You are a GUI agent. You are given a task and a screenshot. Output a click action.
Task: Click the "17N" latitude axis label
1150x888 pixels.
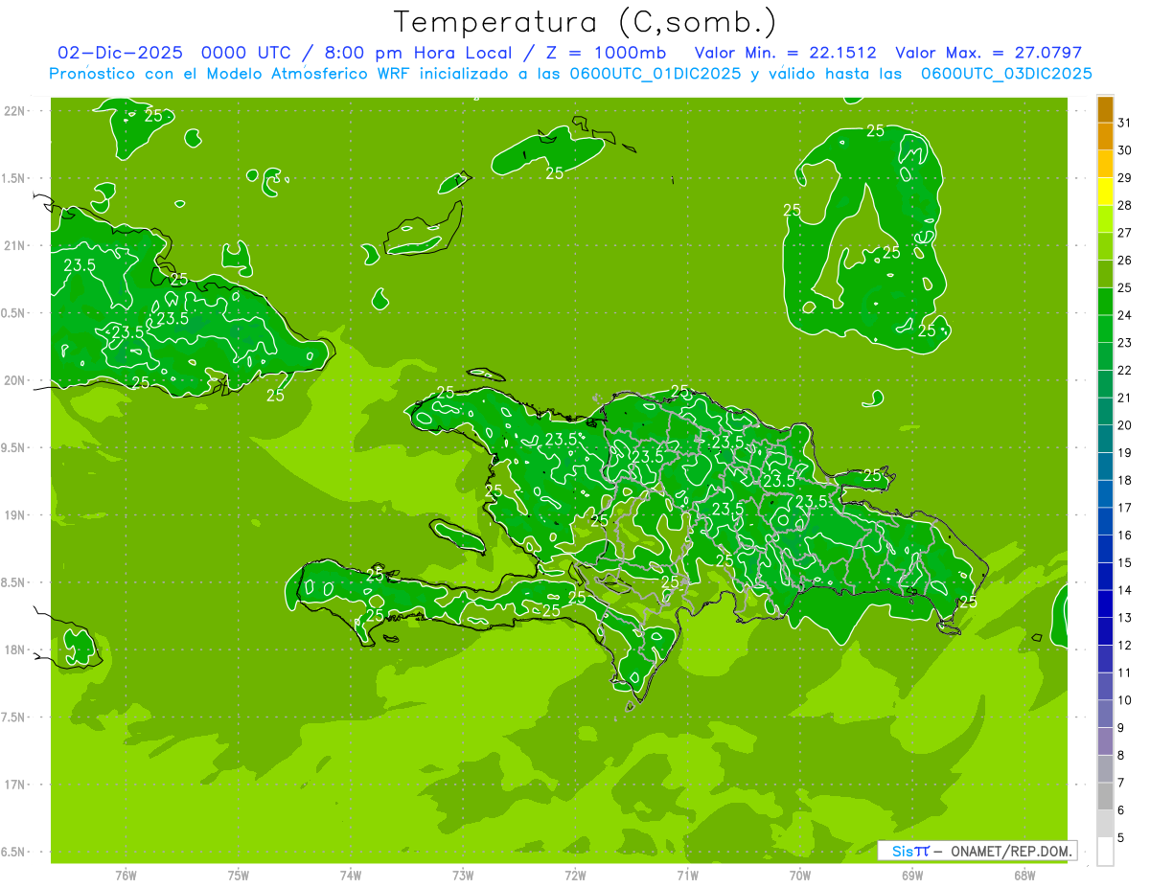pos(14,785)
